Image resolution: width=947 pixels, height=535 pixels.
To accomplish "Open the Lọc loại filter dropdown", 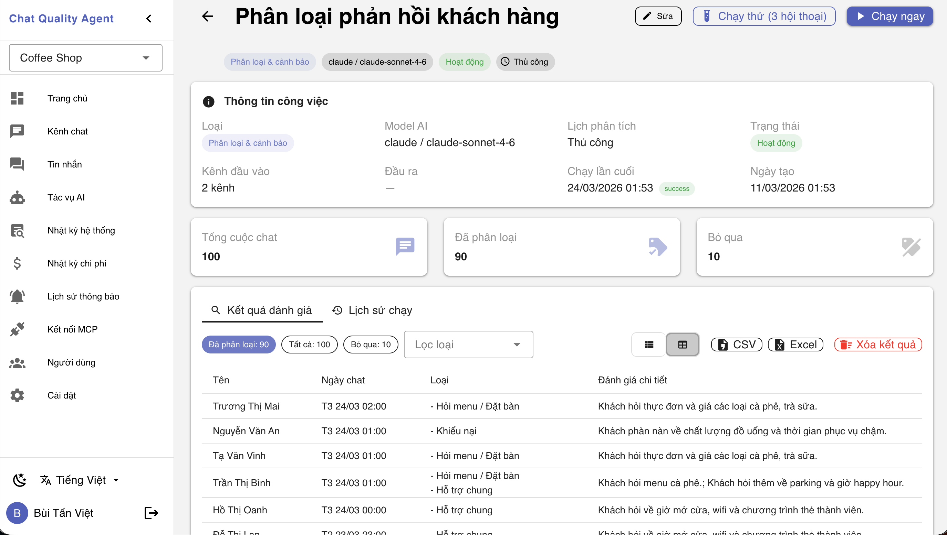I will (468, 344).
